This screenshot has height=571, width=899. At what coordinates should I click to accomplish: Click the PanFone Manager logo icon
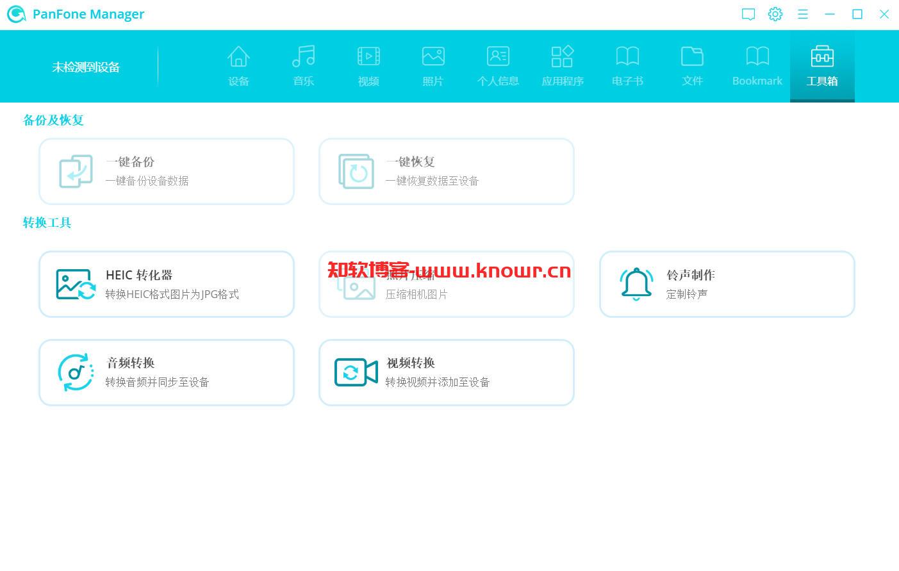point(16,14)
